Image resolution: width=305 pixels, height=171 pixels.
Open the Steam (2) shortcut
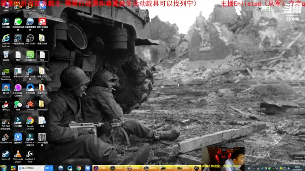(x=6, y=155)
